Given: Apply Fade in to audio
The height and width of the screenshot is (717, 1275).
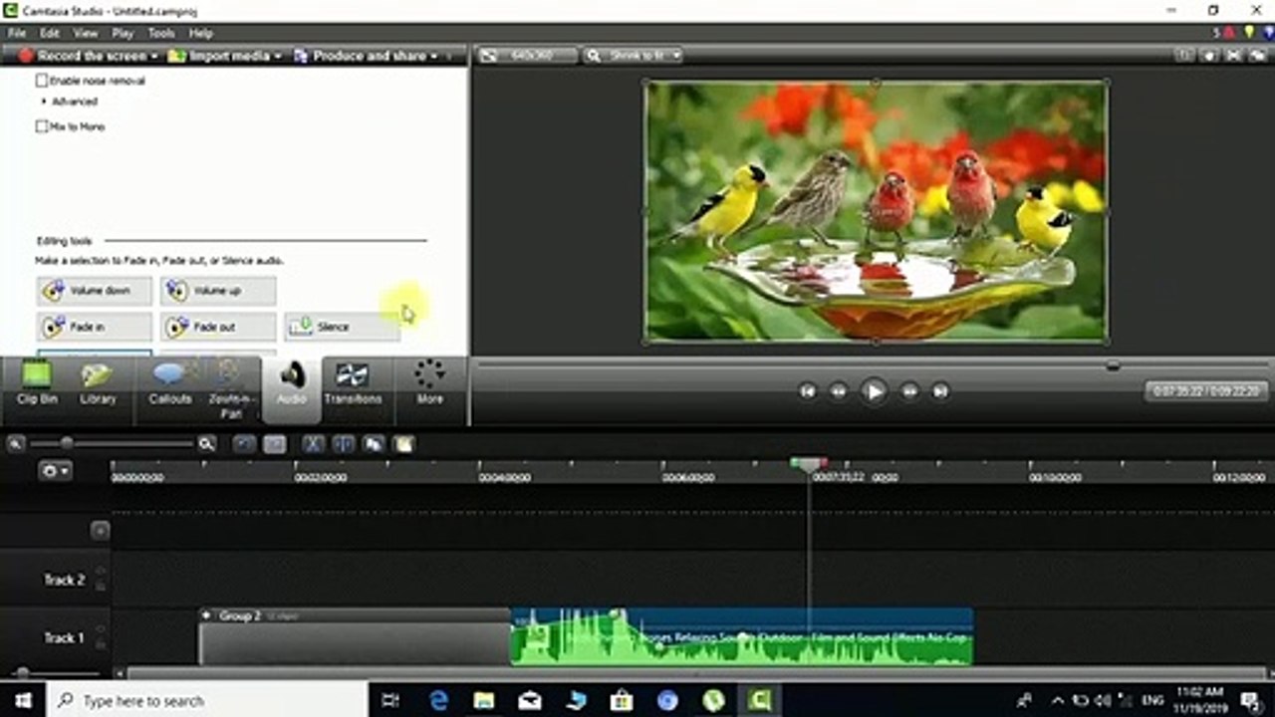Looking at the screenshot, I should [x=95, y=327].
